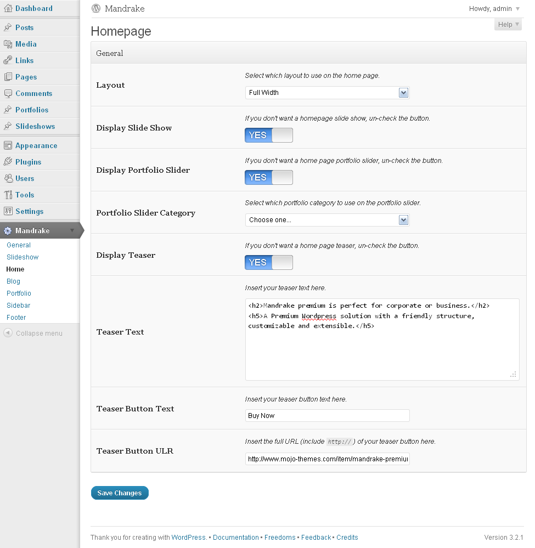This screenshot has width=535, height=548.
Task: Disable the Display Teaser toggle
Action: [269, 262]
